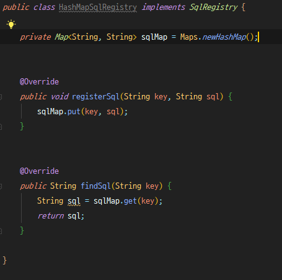This screenshot has width=282, height=280.
Task: Click the HashMapSqlRegistry class name
Action: pos(98,7)
